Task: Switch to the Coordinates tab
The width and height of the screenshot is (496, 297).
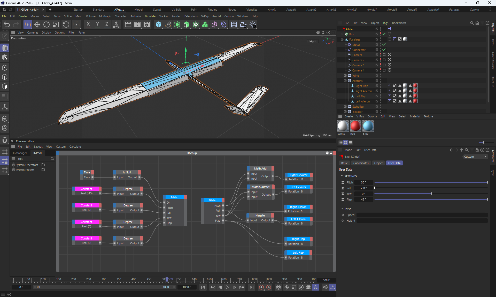Action: 361,163
